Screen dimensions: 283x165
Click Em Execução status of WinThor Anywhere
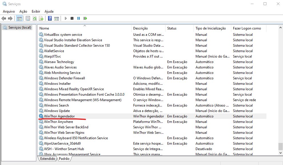click(177, 121)
